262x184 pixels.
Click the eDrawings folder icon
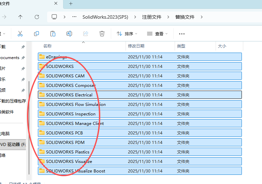(42, 57)
